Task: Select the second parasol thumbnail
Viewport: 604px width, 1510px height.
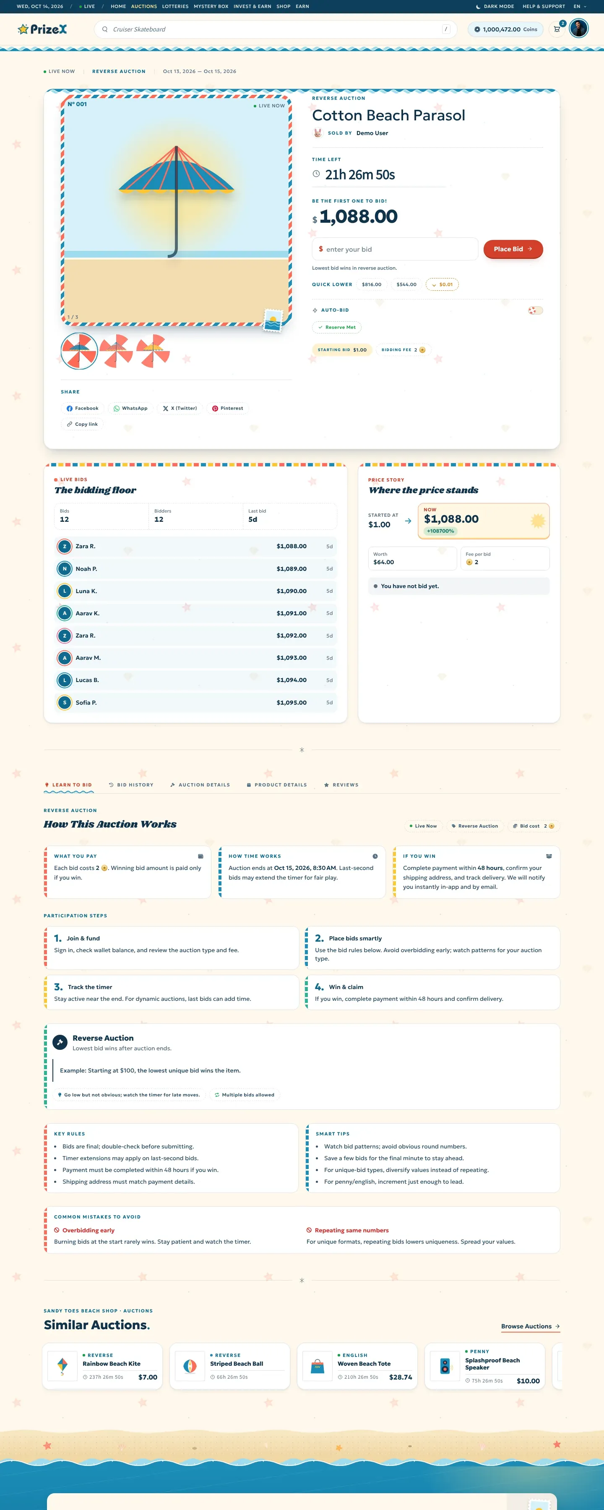Action: click(116, 351)
